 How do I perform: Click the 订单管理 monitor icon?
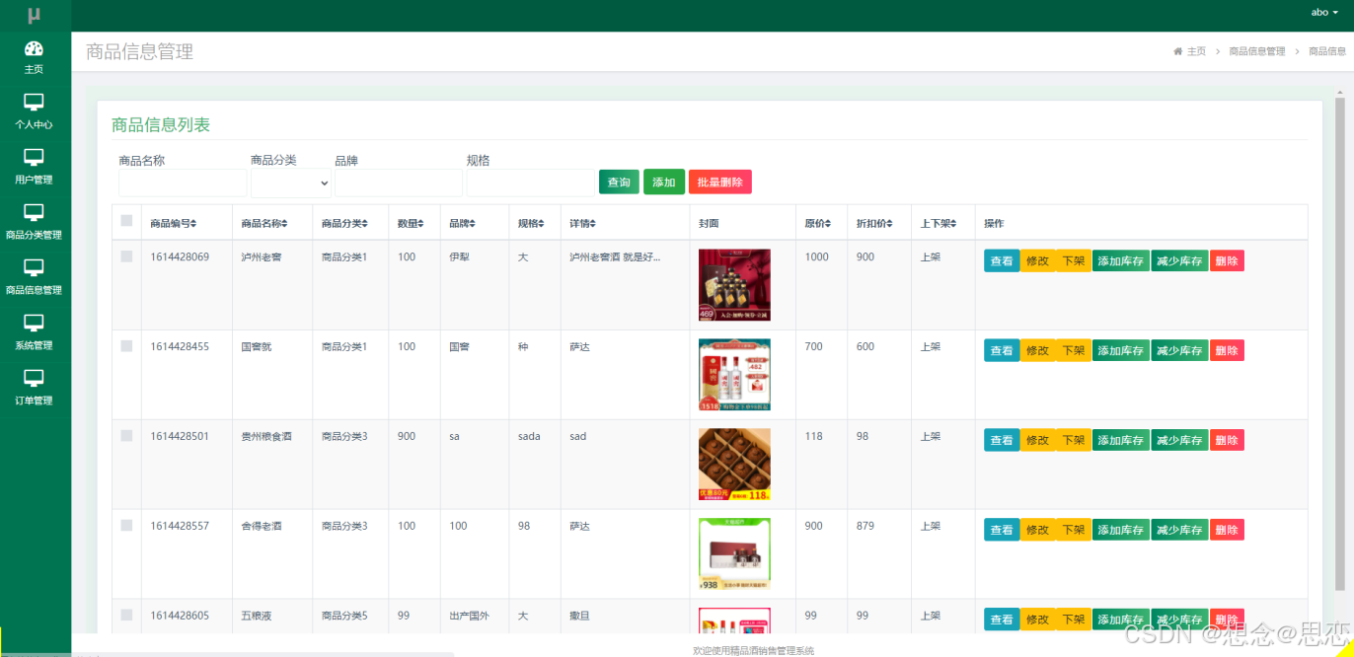pos(35,378)
